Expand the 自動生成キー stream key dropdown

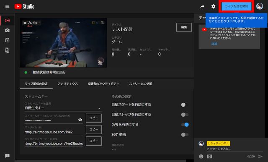tap(63, 108)
